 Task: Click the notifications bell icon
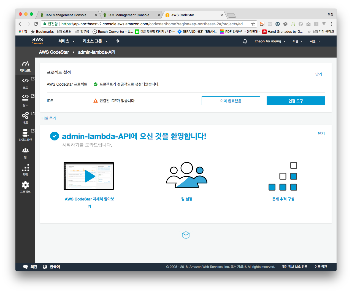pyautogui.click(x=245, y=41)
